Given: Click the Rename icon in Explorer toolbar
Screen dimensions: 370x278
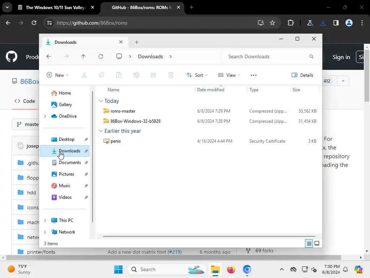Looking at the screenshot, I should (136, 75).
